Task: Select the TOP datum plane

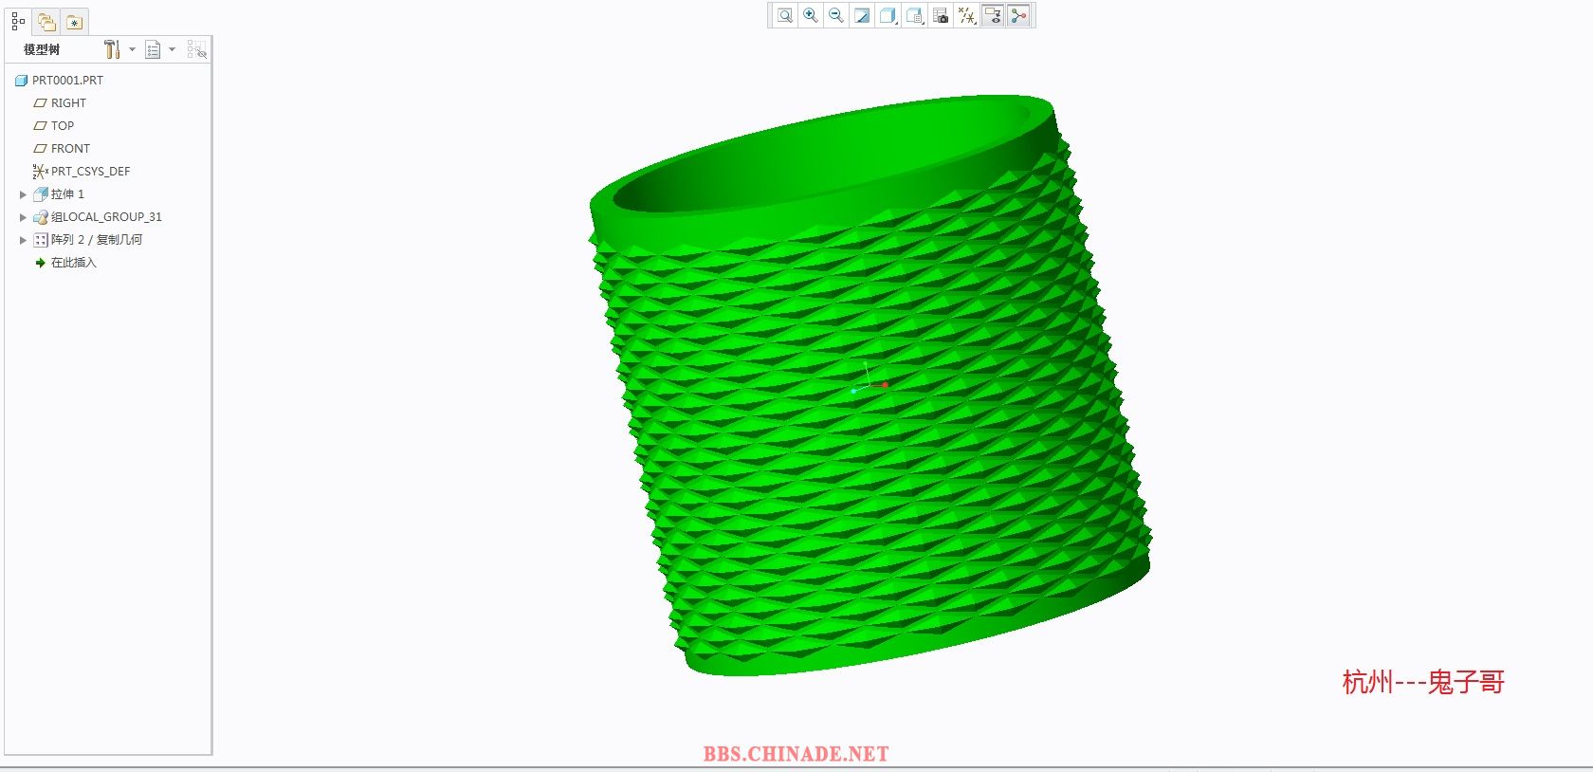Action: click(54, 126)
